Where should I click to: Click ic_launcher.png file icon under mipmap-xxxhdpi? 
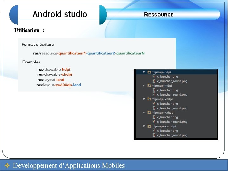point(154,130)
